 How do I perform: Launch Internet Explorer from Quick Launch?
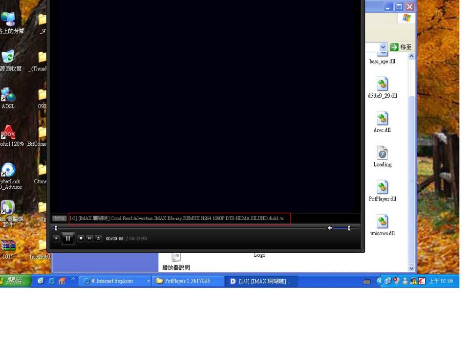[x=51, y=281]
